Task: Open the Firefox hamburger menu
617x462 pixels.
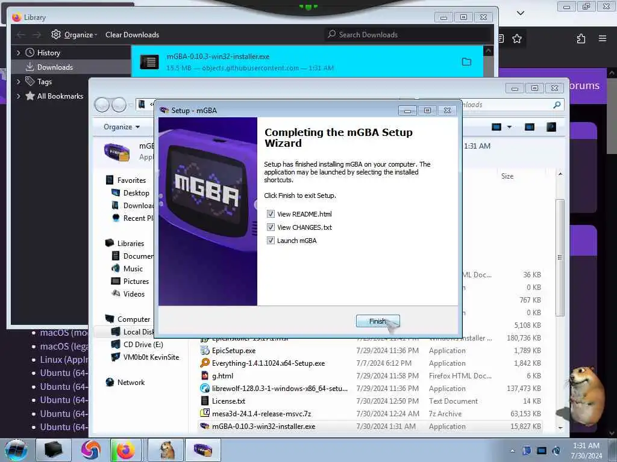Action: tap(603, 38)
